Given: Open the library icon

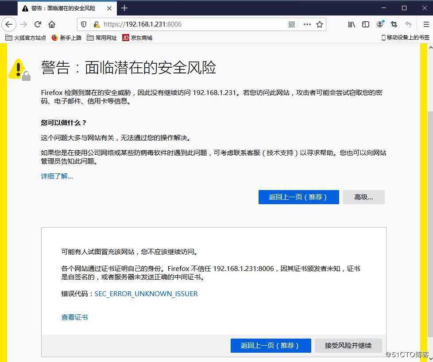Looking at the screenshot, I should (351, 24).
